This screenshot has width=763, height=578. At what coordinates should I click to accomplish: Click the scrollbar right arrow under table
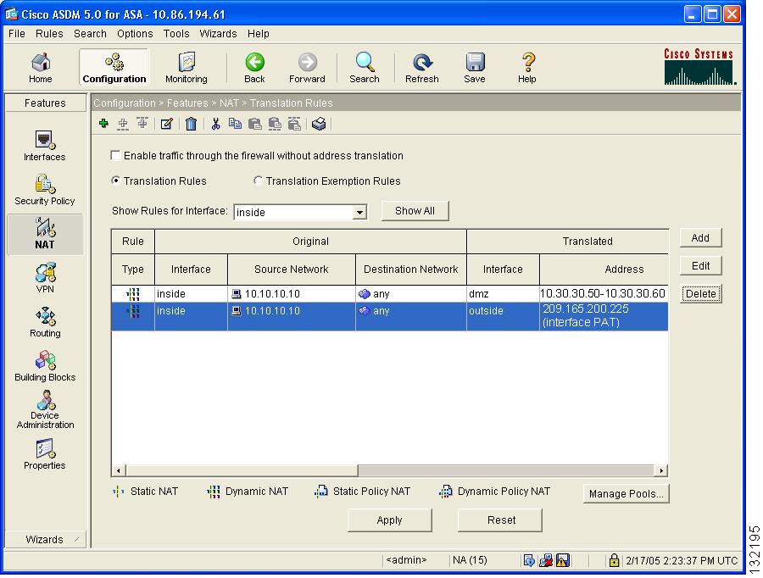pyautogui.click(x=660, y=470)
